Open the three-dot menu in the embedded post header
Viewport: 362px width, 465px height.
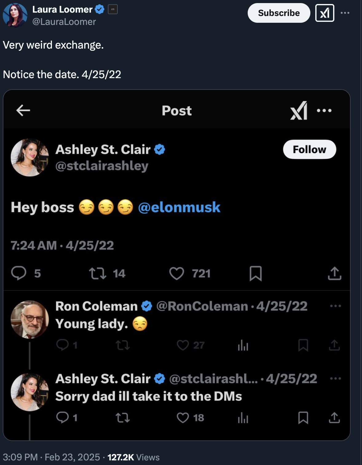point(324,110)
